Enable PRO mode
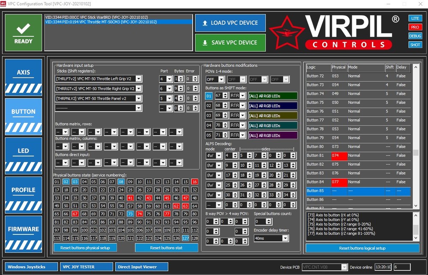This screenshot has height=275, width=428. 415,27
